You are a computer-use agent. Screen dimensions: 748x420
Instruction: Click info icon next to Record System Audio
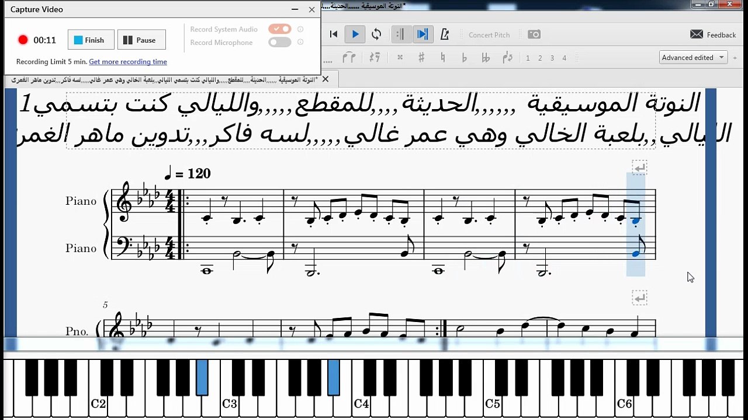pos(300,29)
